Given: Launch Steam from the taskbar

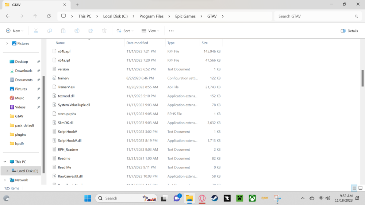Looking at the screenshot, I should tap(214, 198).
